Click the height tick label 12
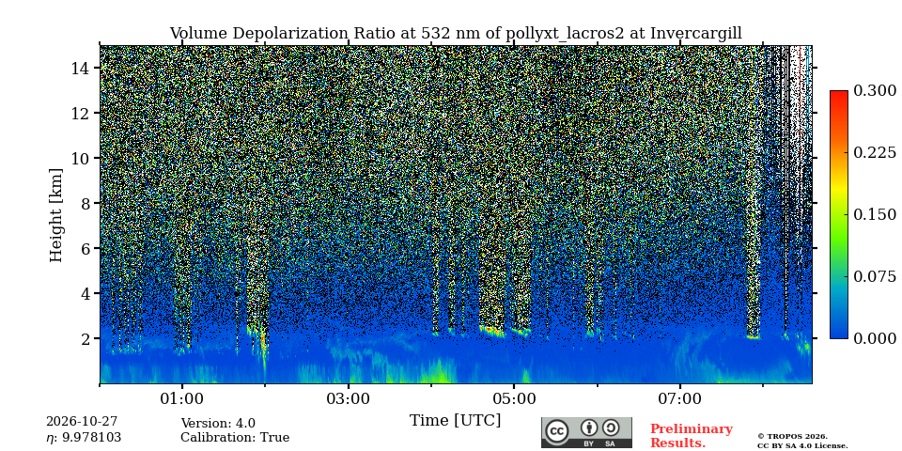902x451 pixels. tap(81, 113)
